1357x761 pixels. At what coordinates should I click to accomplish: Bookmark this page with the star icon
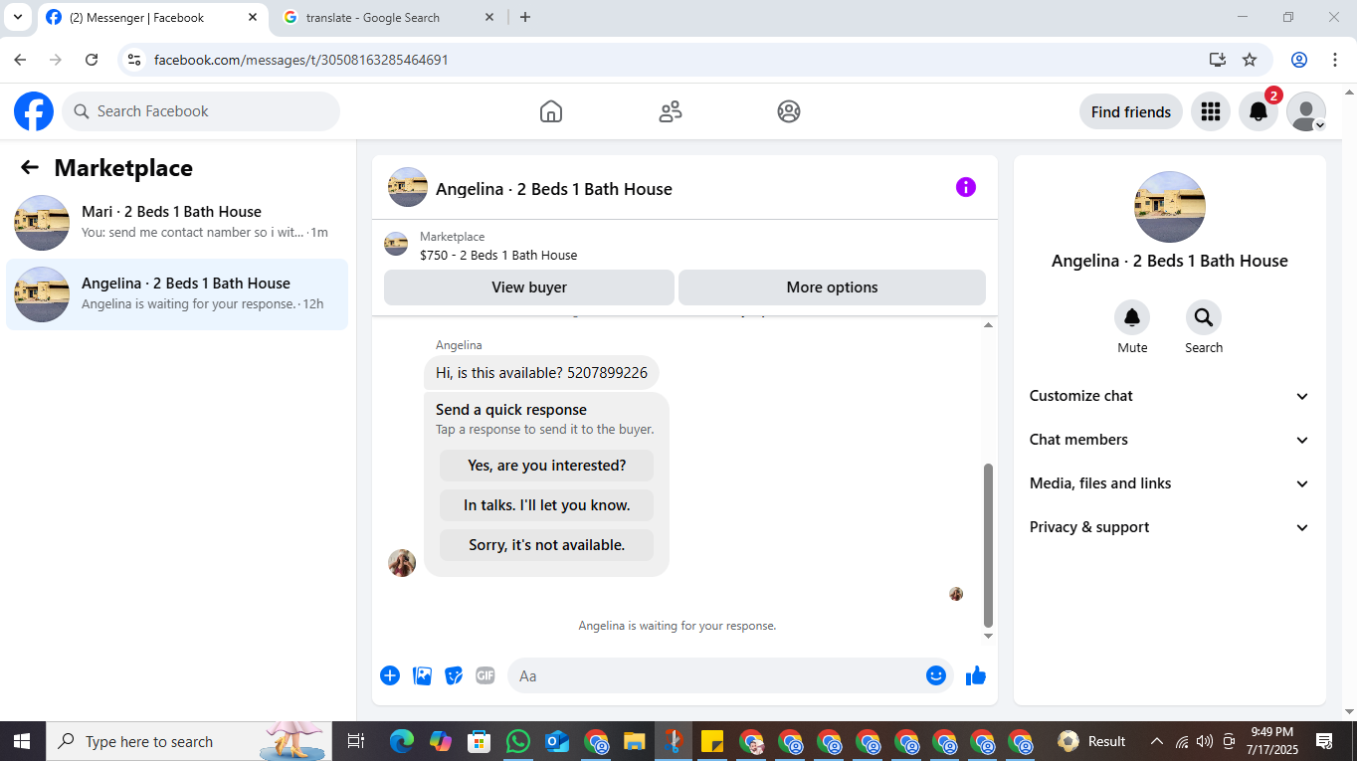coord(1250,60)
